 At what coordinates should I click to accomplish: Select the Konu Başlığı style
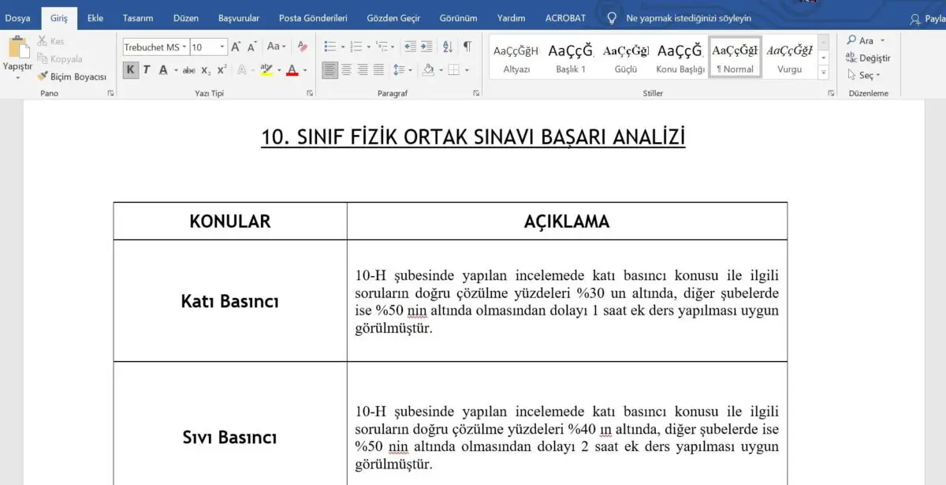[680, 57]
